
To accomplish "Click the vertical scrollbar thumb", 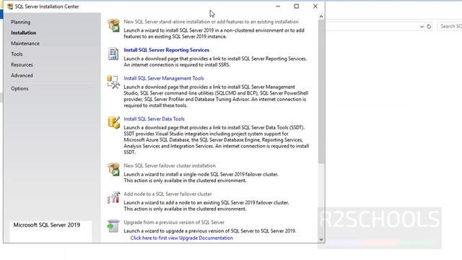I will (x=321, y=92).
